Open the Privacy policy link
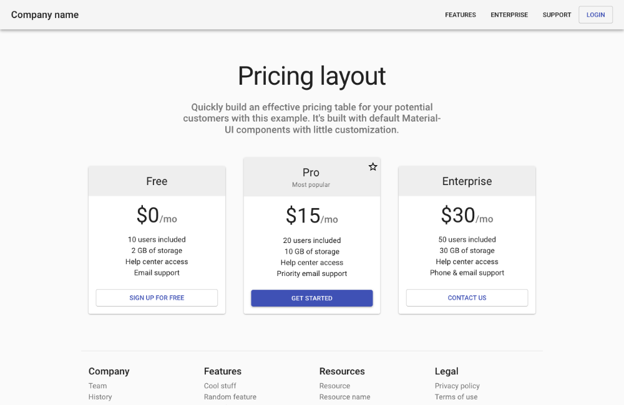This screenshot has height=405, width=624. click(457, 386)
